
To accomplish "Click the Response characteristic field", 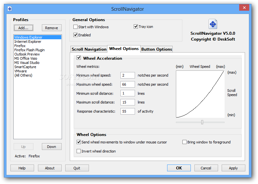I will (x=128, y=111).
